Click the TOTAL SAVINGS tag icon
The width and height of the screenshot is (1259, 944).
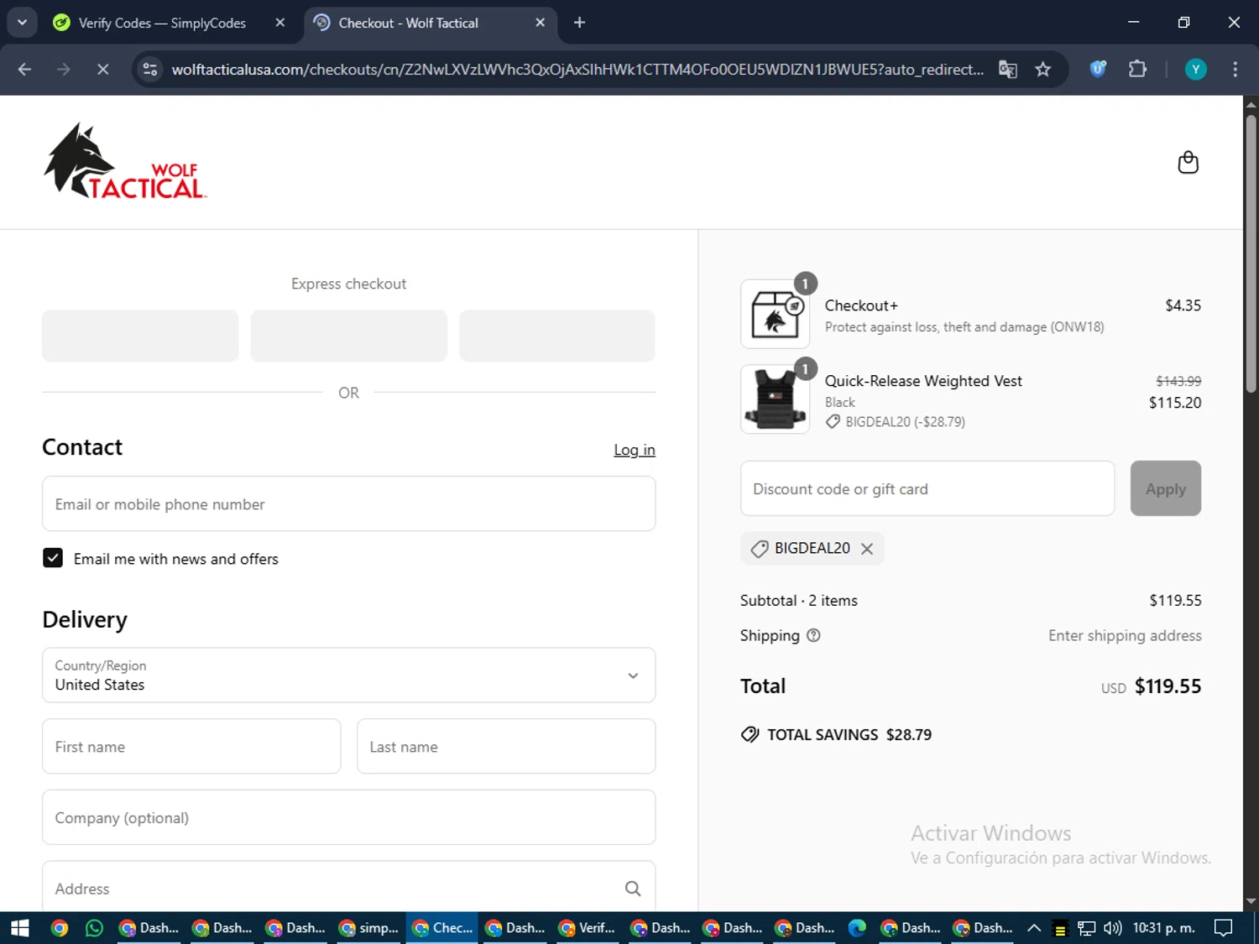[x=750, y=734]
